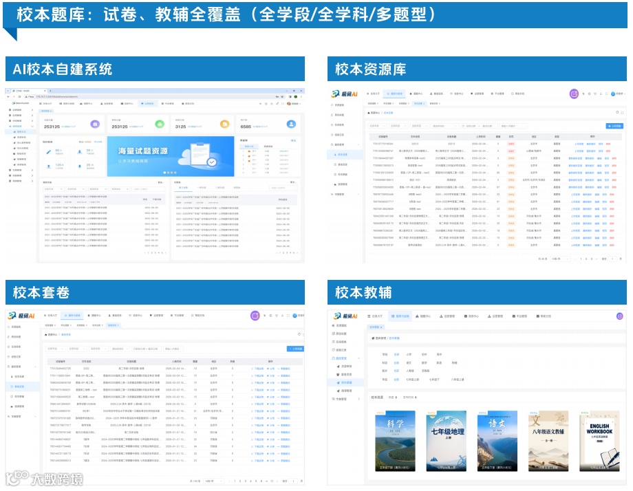The width and height of the screenshot is (633, 491).
Task: Click the blue upload button in 校本资源库 window
Action: (x=614, y=127)
